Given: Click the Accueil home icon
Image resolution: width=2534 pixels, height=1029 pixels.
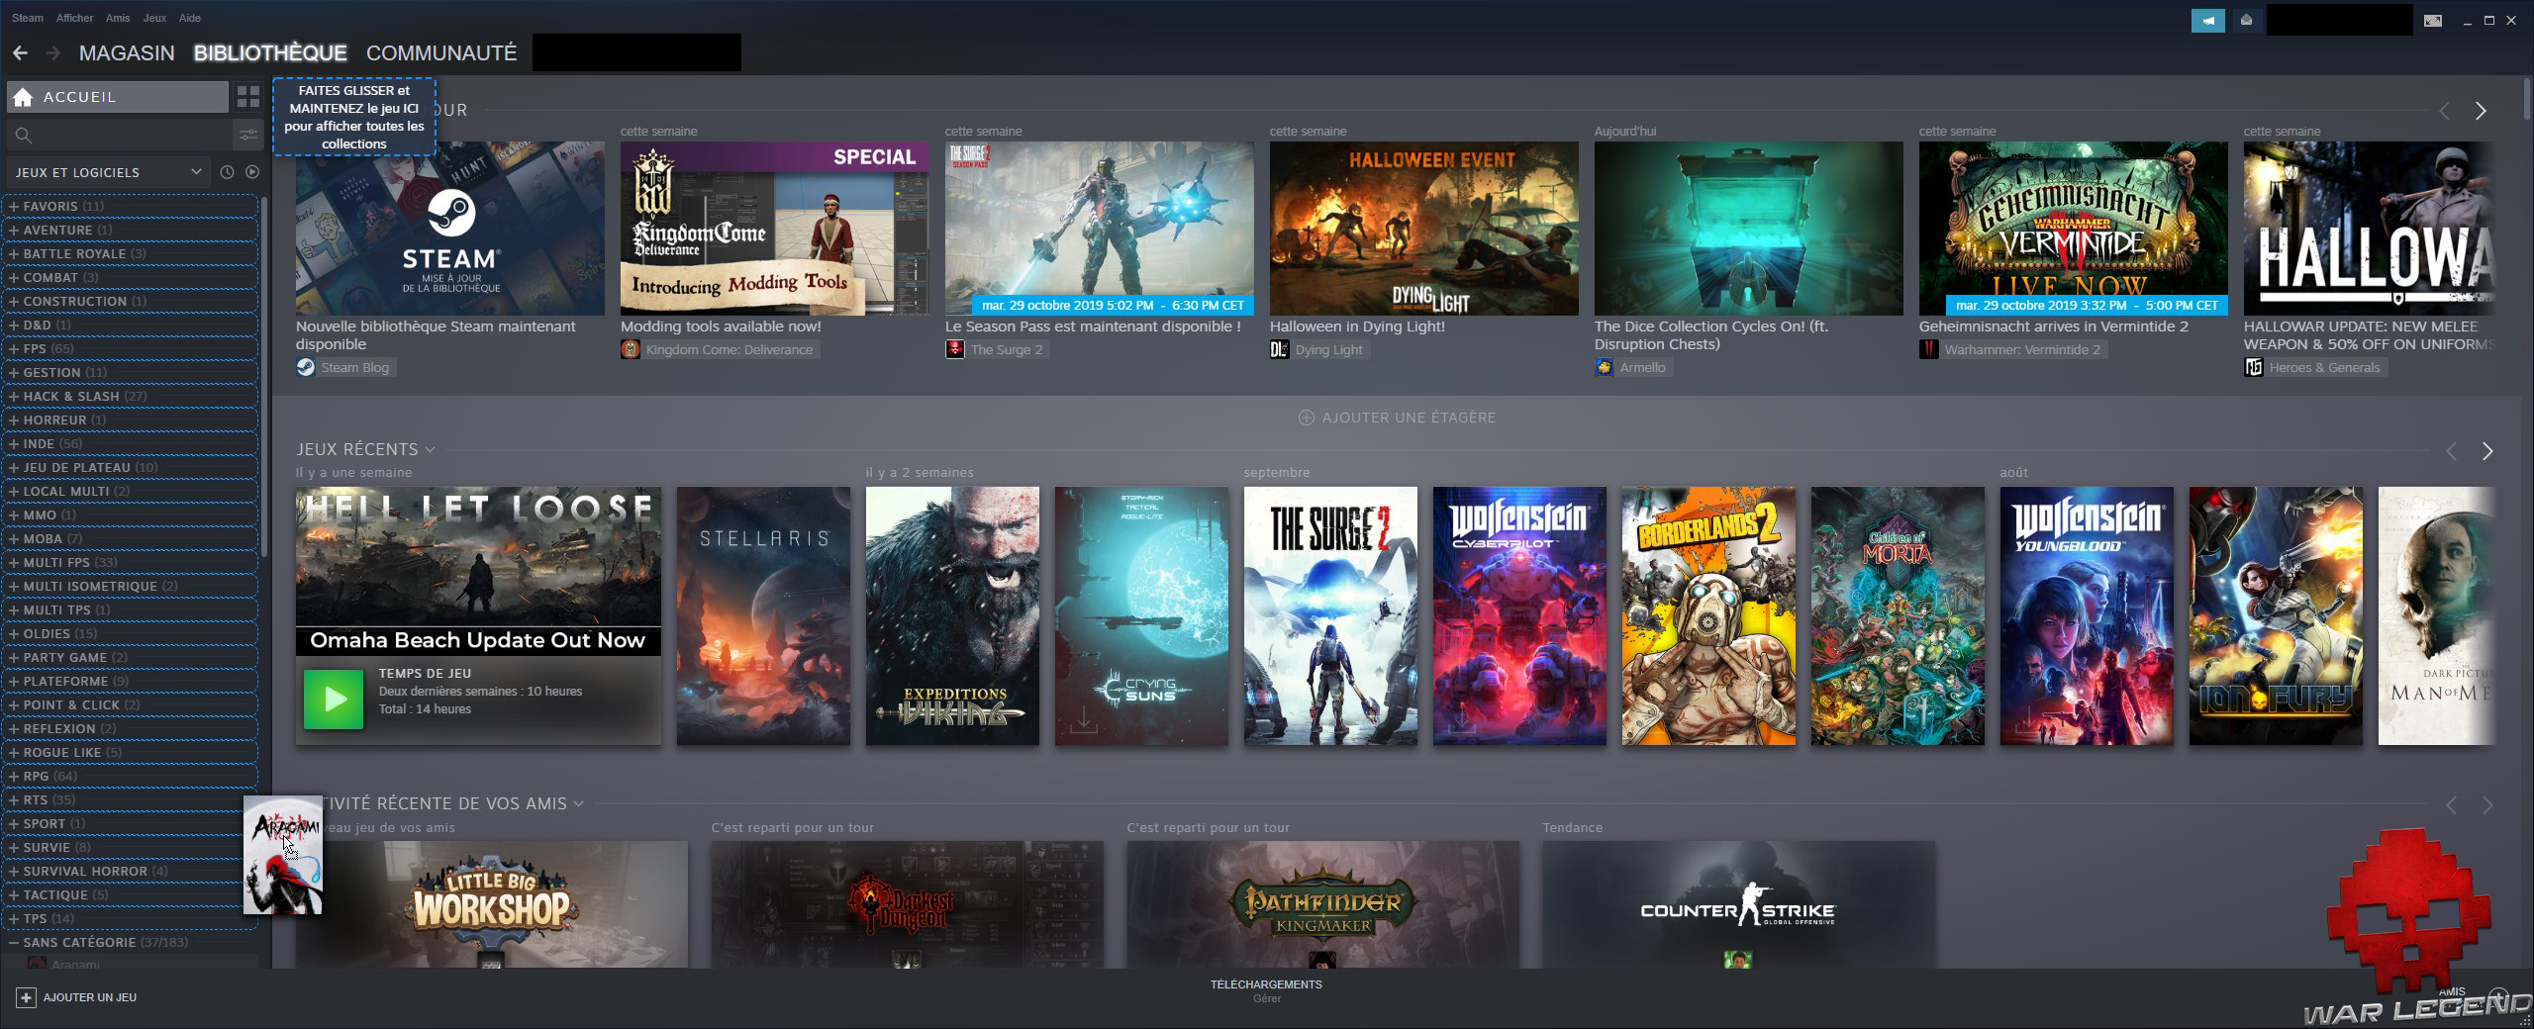Looking at the screenshot, I should [x=21, y=96].
